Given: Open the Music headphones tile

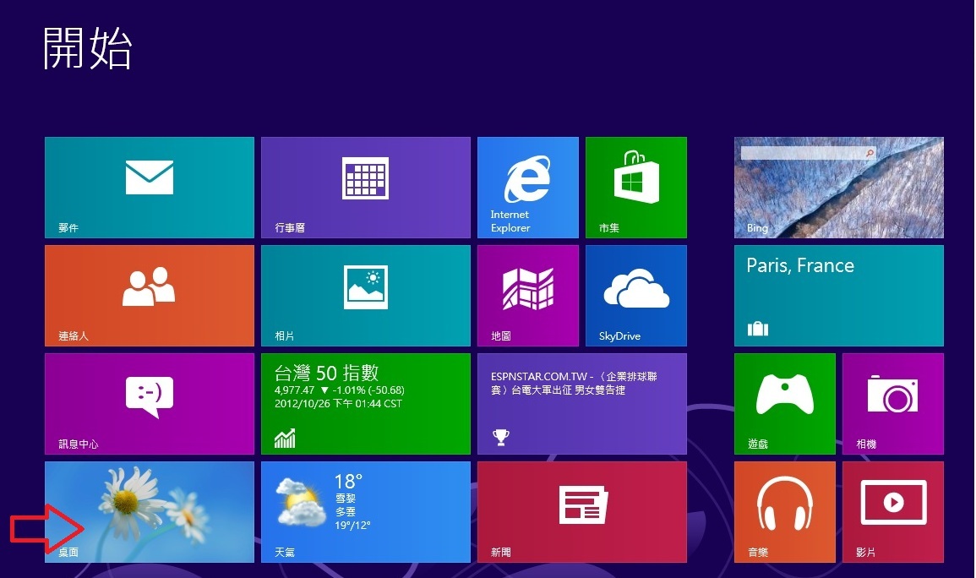Looking at the screenshot, I should (784, 511).
